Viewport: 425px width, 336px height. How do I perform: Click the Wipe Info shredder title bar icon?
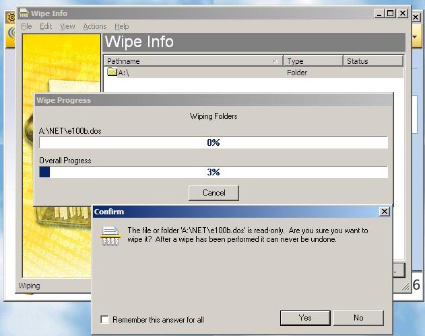tap(24, 13)
